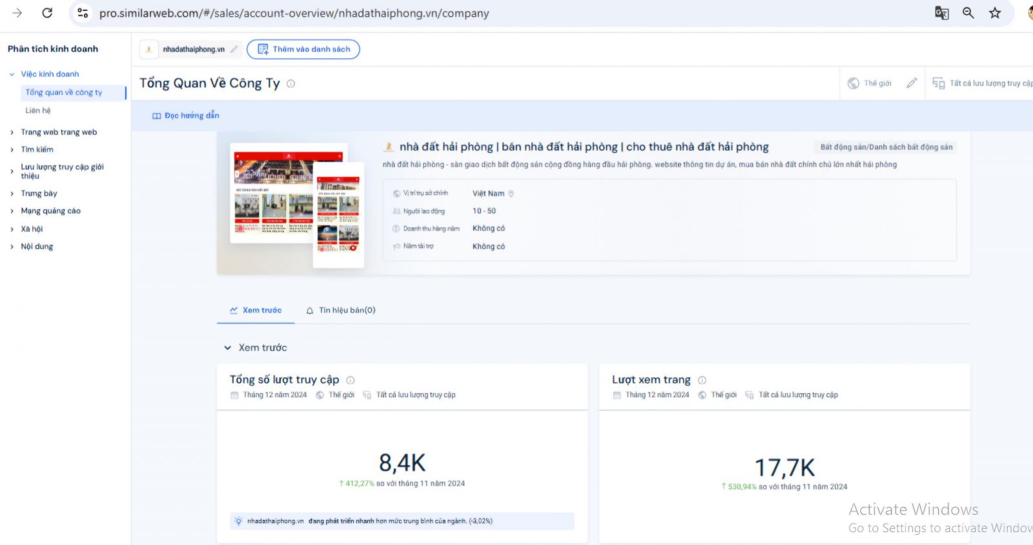
Task: Switch to the Tín hiệu bán(0) tab
Action: point(341,311)
